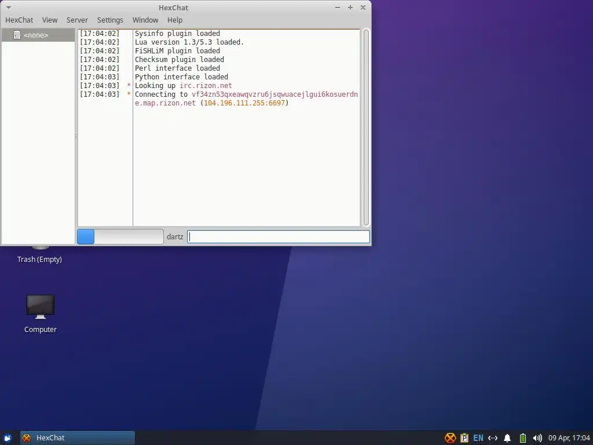
Task: Click the "Checksum plugin loaded" line
Action: pos(180,60)
